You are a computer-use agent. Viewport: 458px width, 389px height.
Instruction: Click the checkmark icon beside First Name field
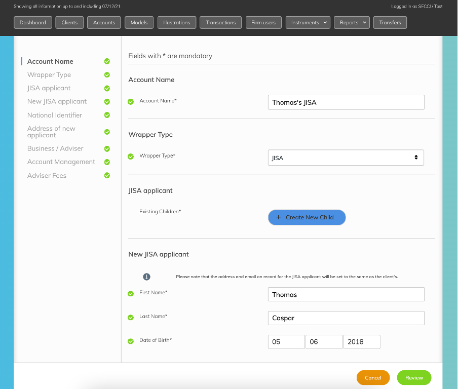pyautogui.click(x=130, y=293)
